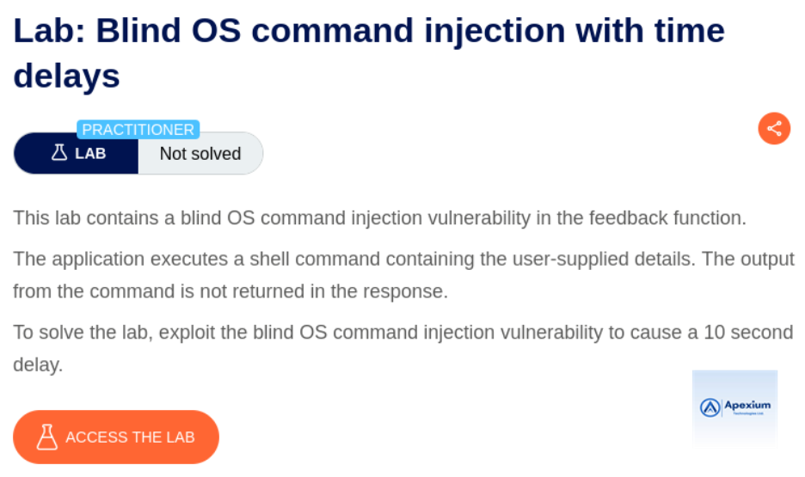Screen dimensions: 805x477
Task: Click the PRACTITIONER difficulty badge
Action: pyautogui.click(x=138, y=130)
